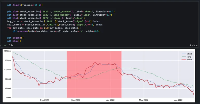Click the green 'long' legend line marker

184,56
